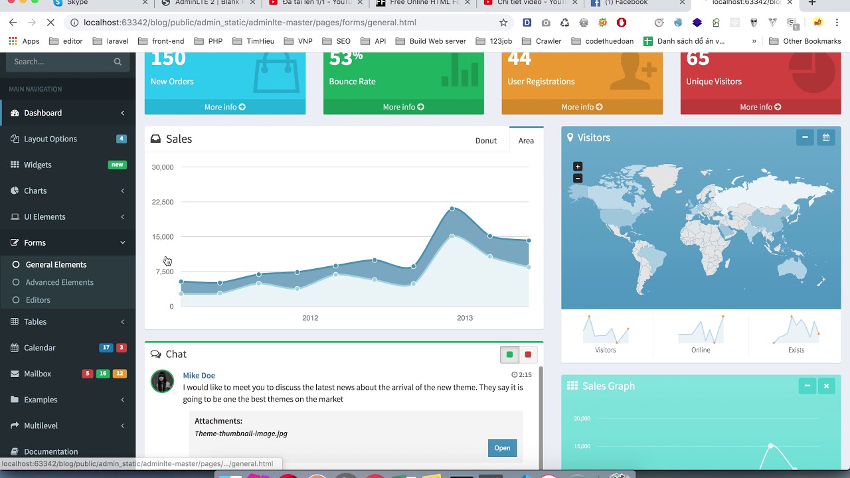The width and height of the screenshot is (850, 478).
Task: Click the Calendar icon in sidebar
Action: 15,348
